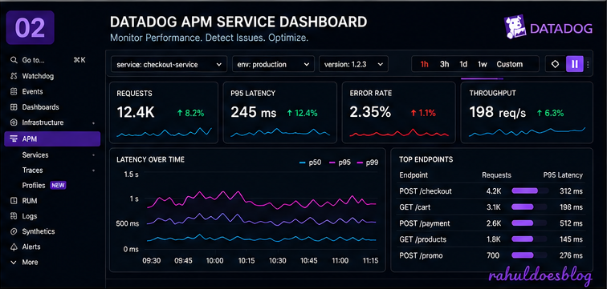The width and height of the screenshot is (607, 289).
Task: Click the 512 ms latency value
Action: [571, 223]
